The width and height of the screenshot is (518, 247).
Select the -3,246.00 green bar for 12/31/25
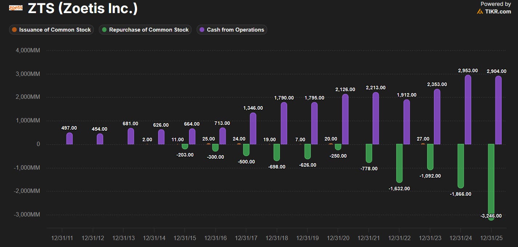point(491,182)
